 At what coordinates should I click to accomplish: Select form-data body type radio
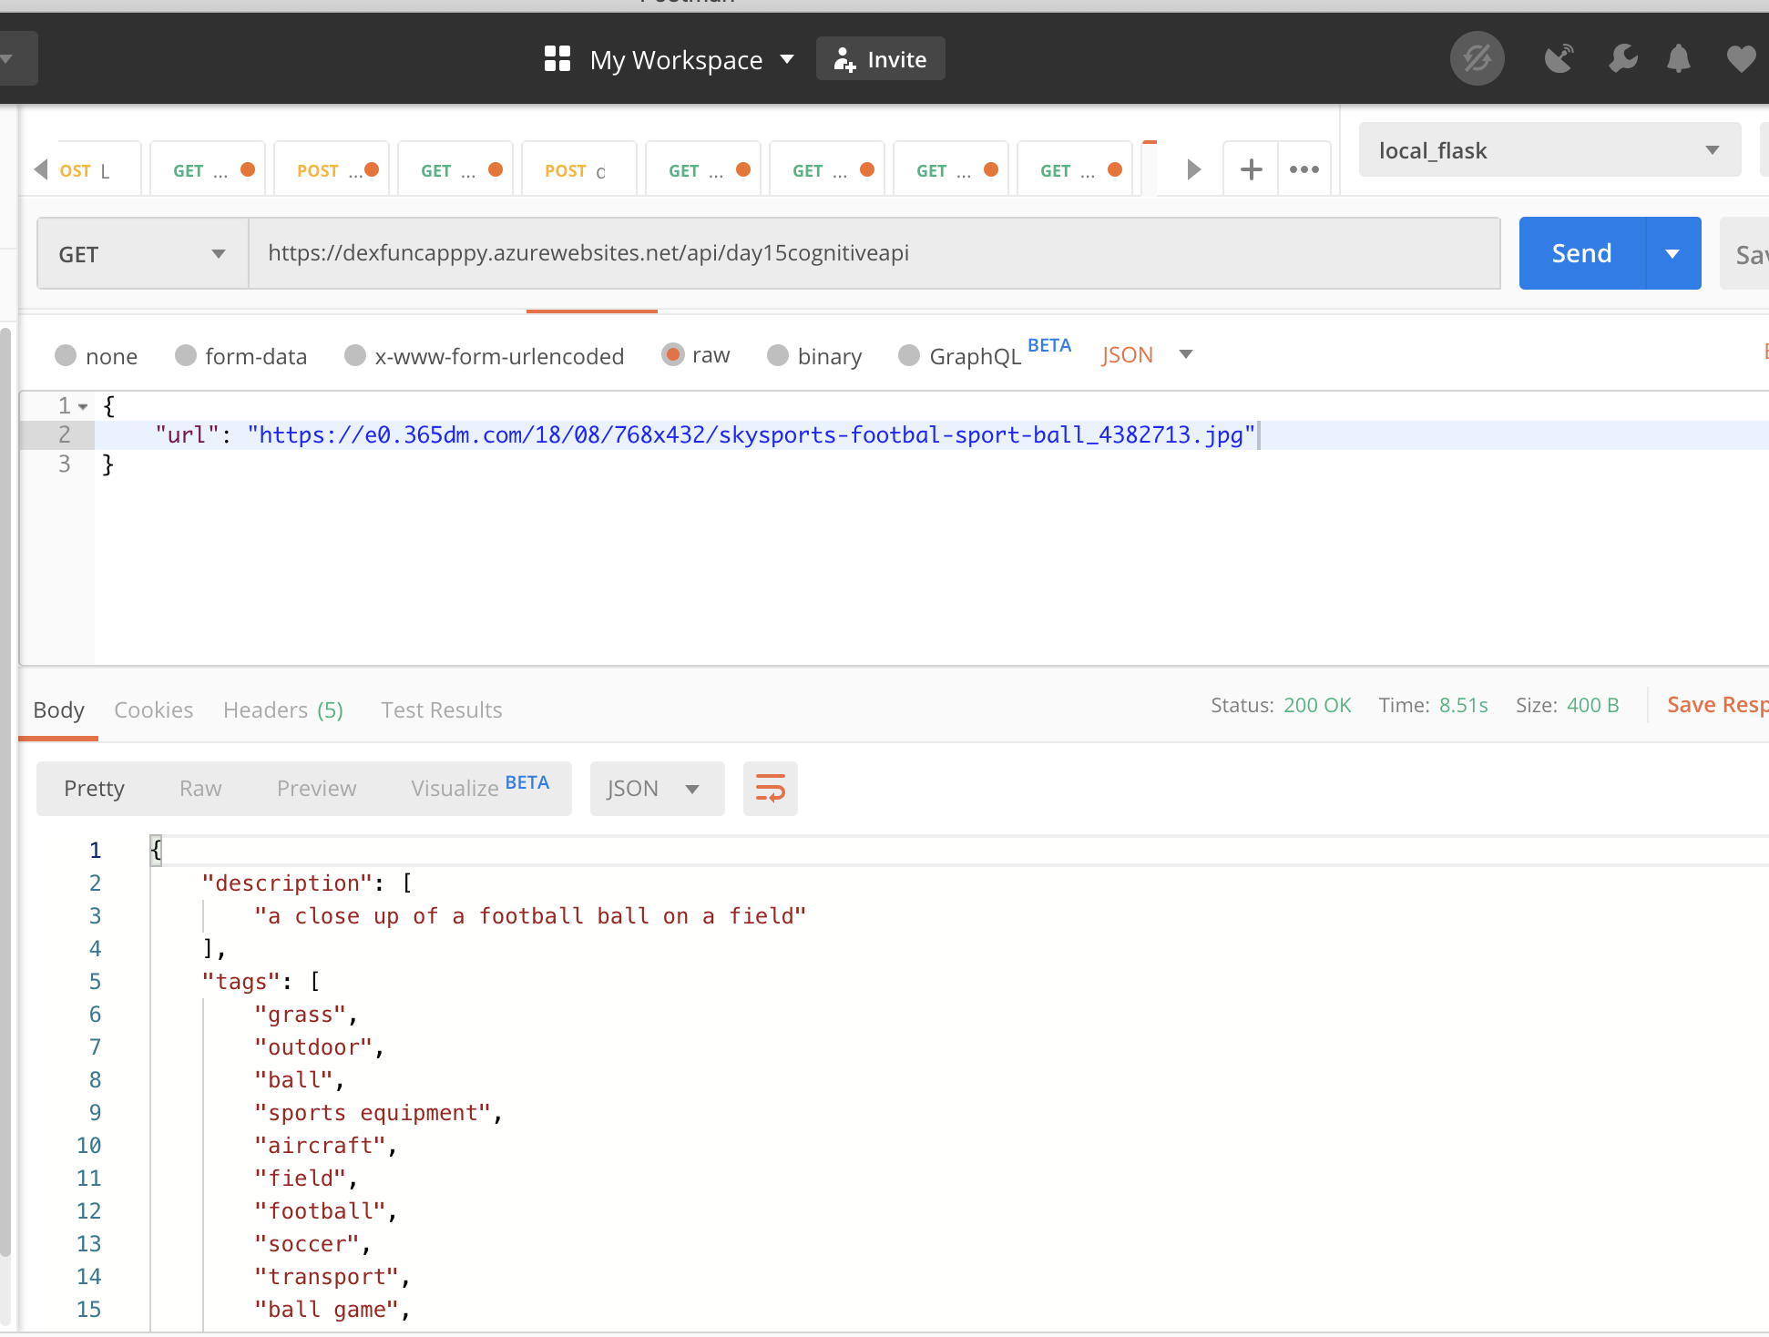tap(186, 355)
